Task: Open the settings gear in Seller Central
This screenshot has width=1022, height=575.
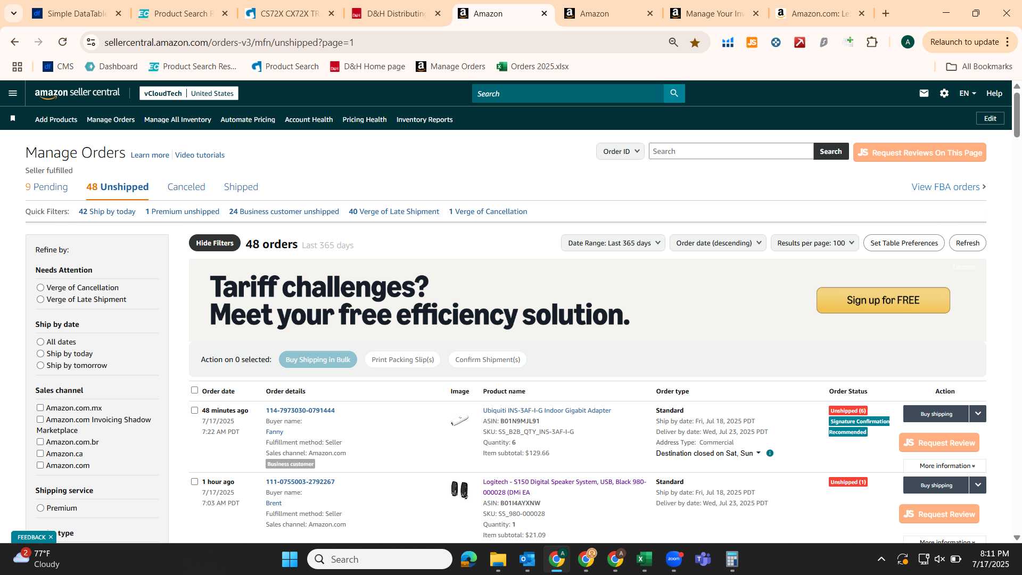Action: tap(944, 93)
